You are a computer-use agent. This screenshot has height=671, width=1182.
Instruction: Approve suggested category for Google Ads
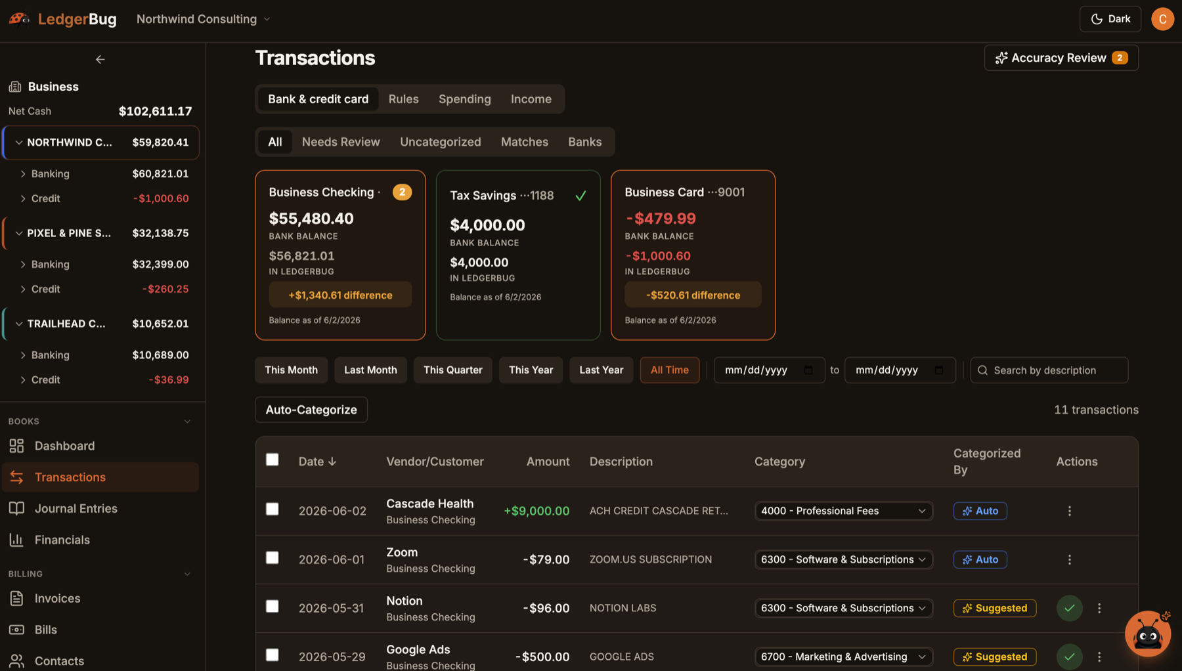click(x=1069, y=657)
